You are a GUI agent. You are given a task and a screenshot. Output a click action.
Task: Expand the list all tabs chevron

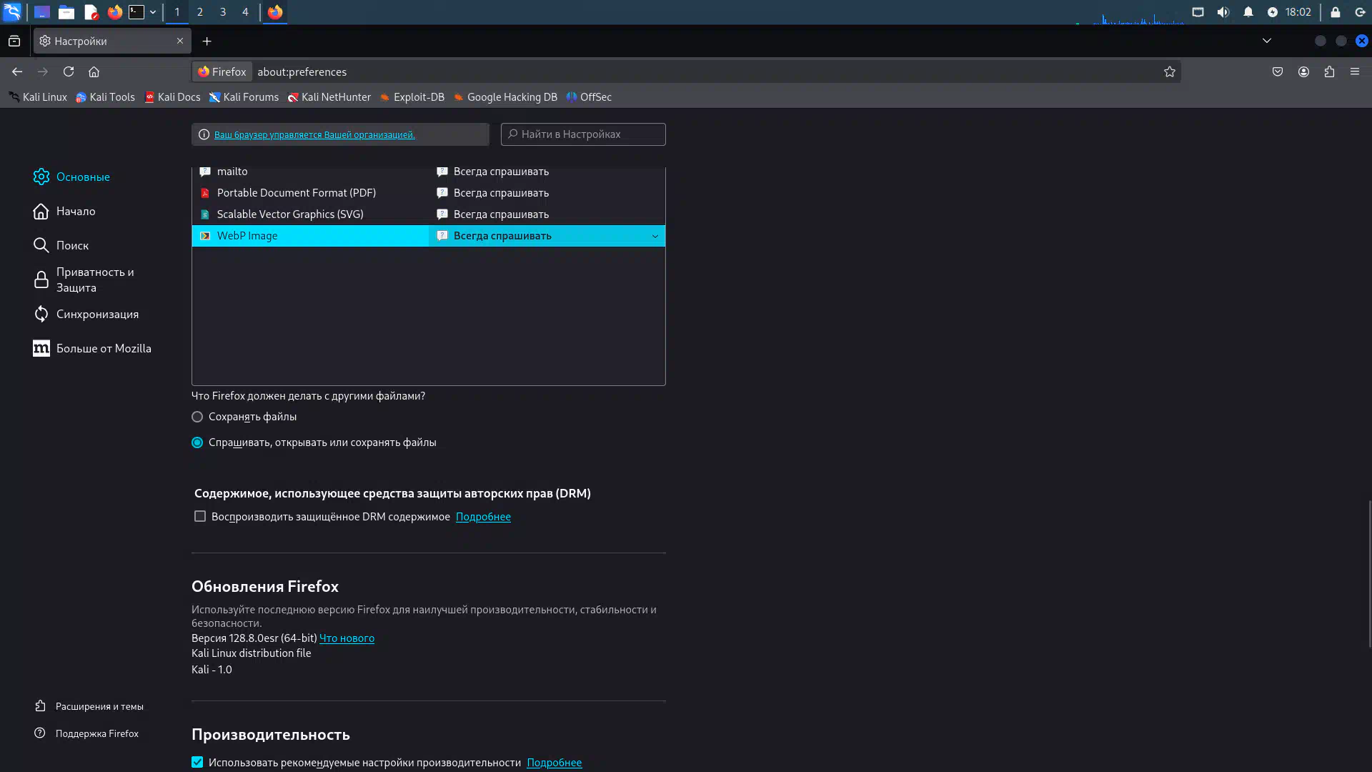[x=1267, y=41]
